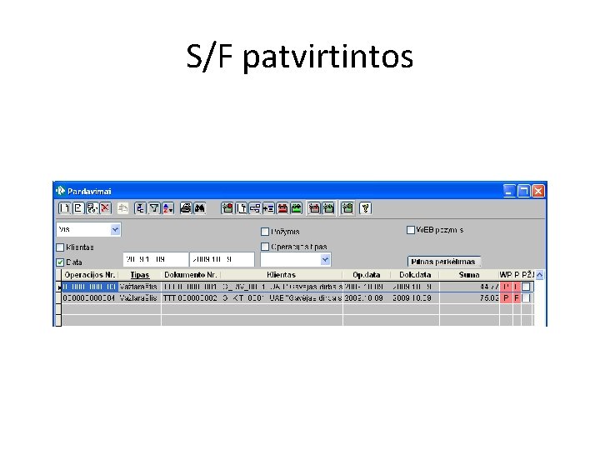Click the end date input field

pos(222,259)
